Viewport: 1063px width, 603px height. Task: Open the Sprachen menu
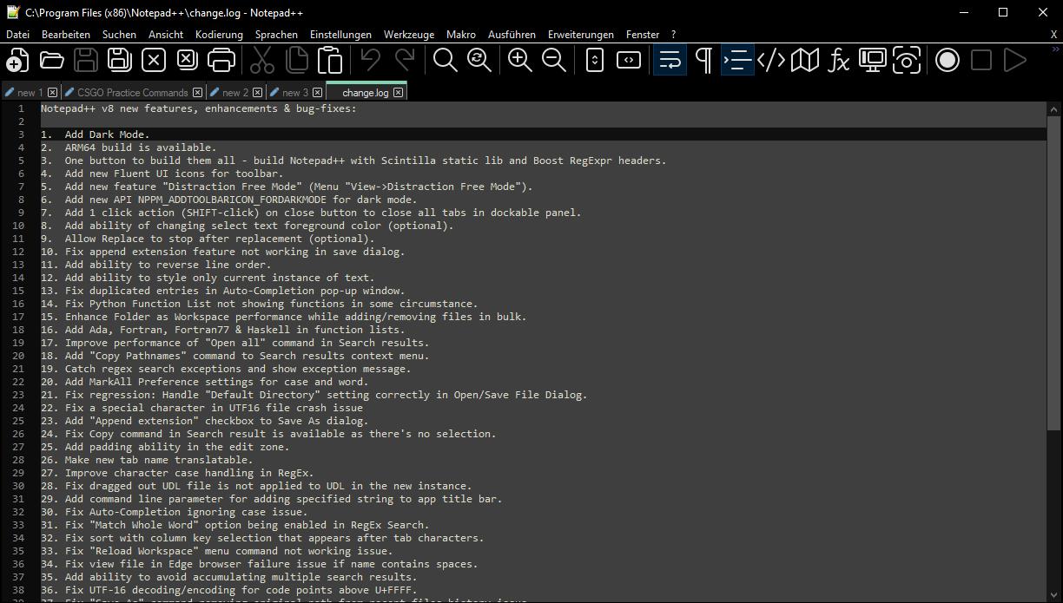(276, 35)
